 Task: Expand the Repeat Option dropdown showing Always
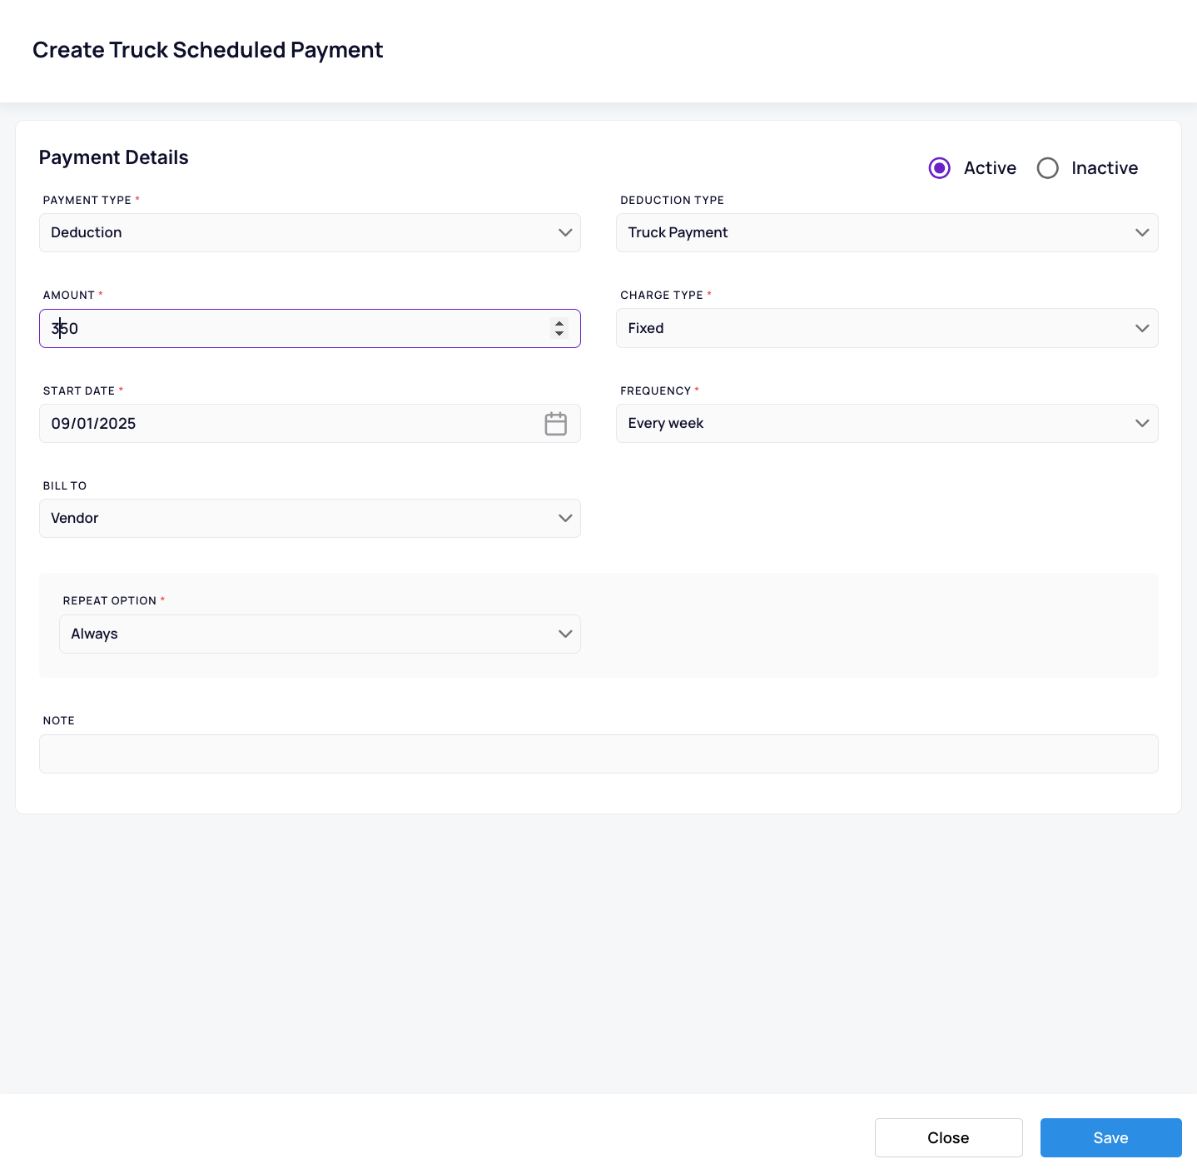point(320,634)
